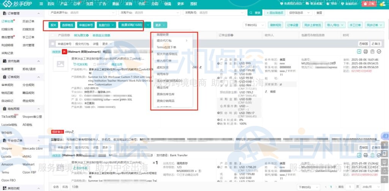Click first order's export/ship-out icon
389x191 pixels.
(359, 52)
